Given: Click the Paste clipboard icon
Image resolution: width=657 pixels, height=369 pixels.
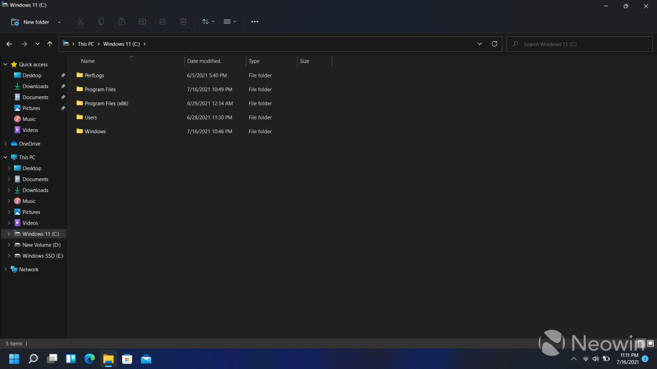Looking at the screenshot, I should coord(122,22).
